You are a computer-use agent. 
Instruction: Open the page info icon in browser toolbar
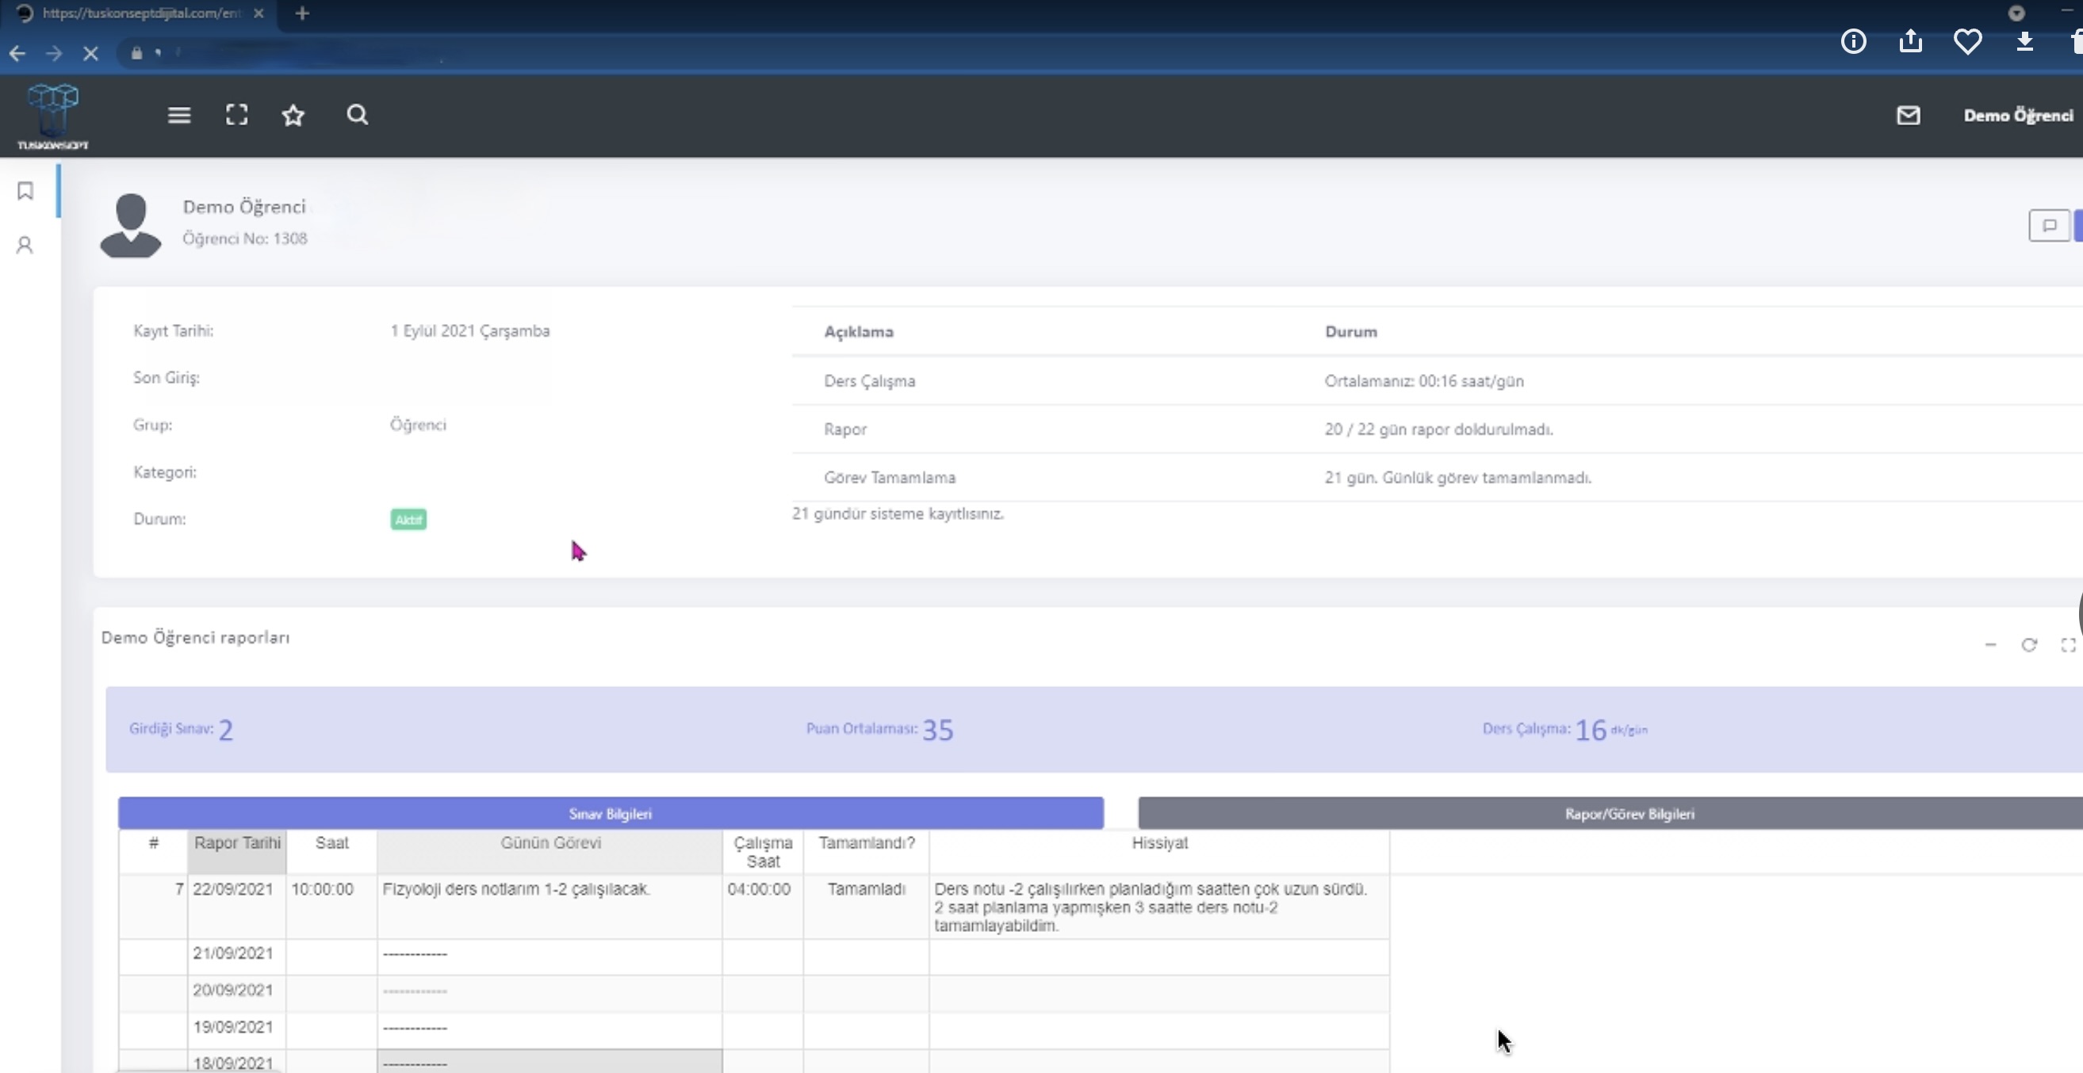point(1853,41)
